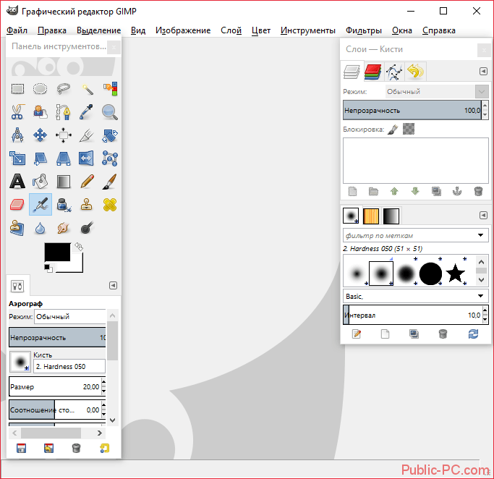
Task: Select the star brush thumbnail
Action: [455, 274]
